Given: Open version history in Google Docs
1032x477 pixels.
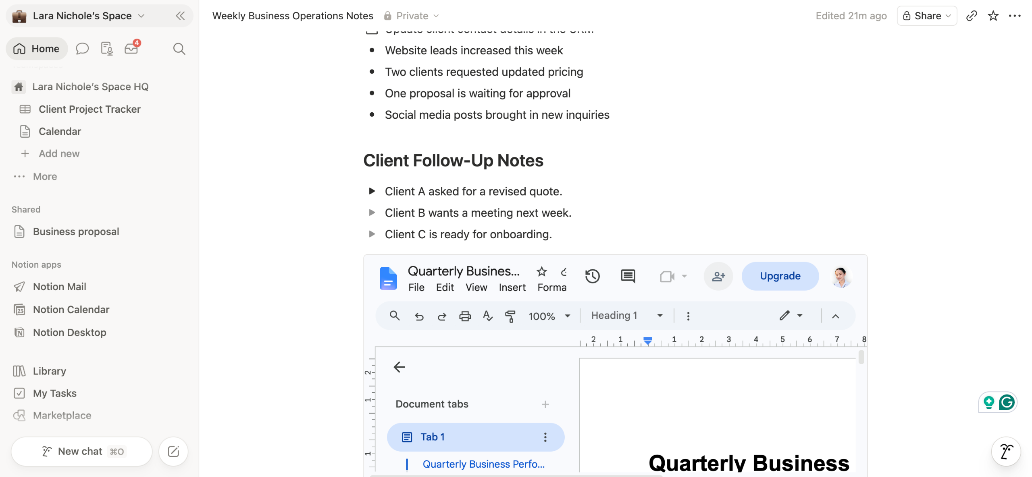Looking at the screenshot, I should [592, 276].
